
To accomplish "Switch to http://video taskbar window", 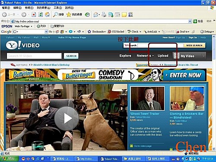I will [x=86, y=159].
